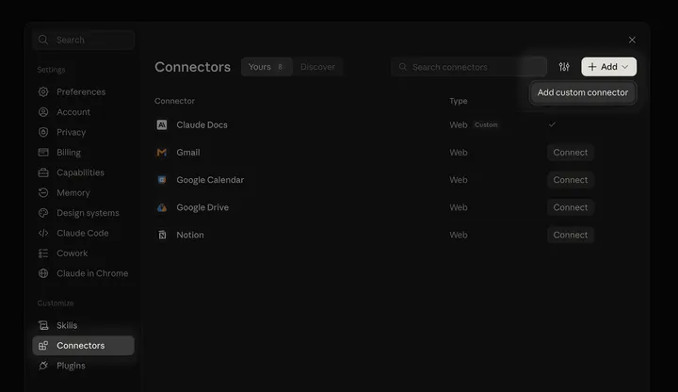Open Memory settings
678x392 pixels.
(83, 192)
